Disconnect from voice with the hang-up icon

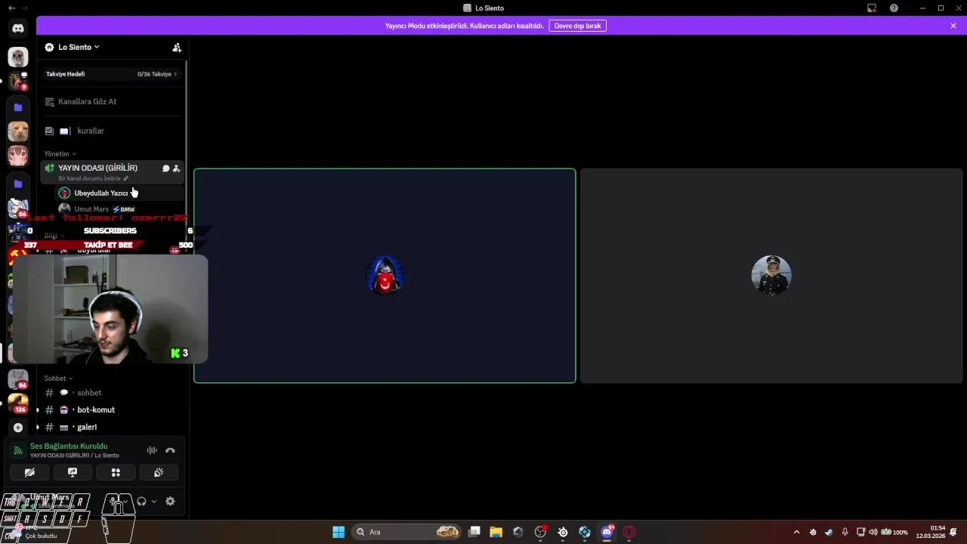click(x=170, y=450)
